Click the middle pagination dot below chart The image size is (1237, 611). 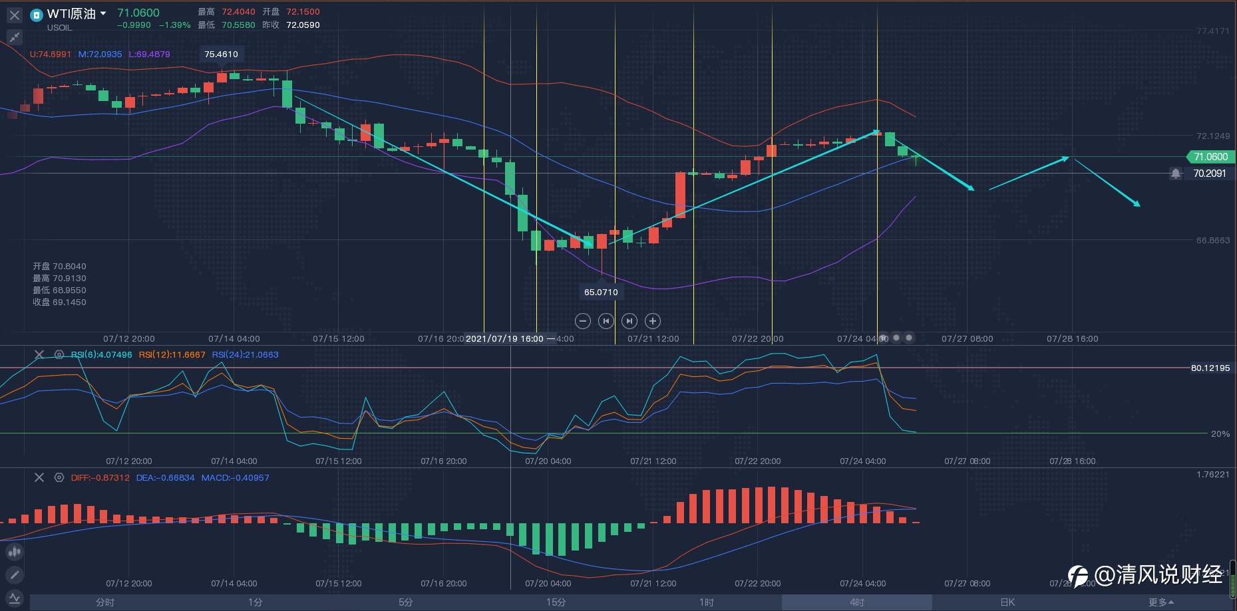coord(896,338)
